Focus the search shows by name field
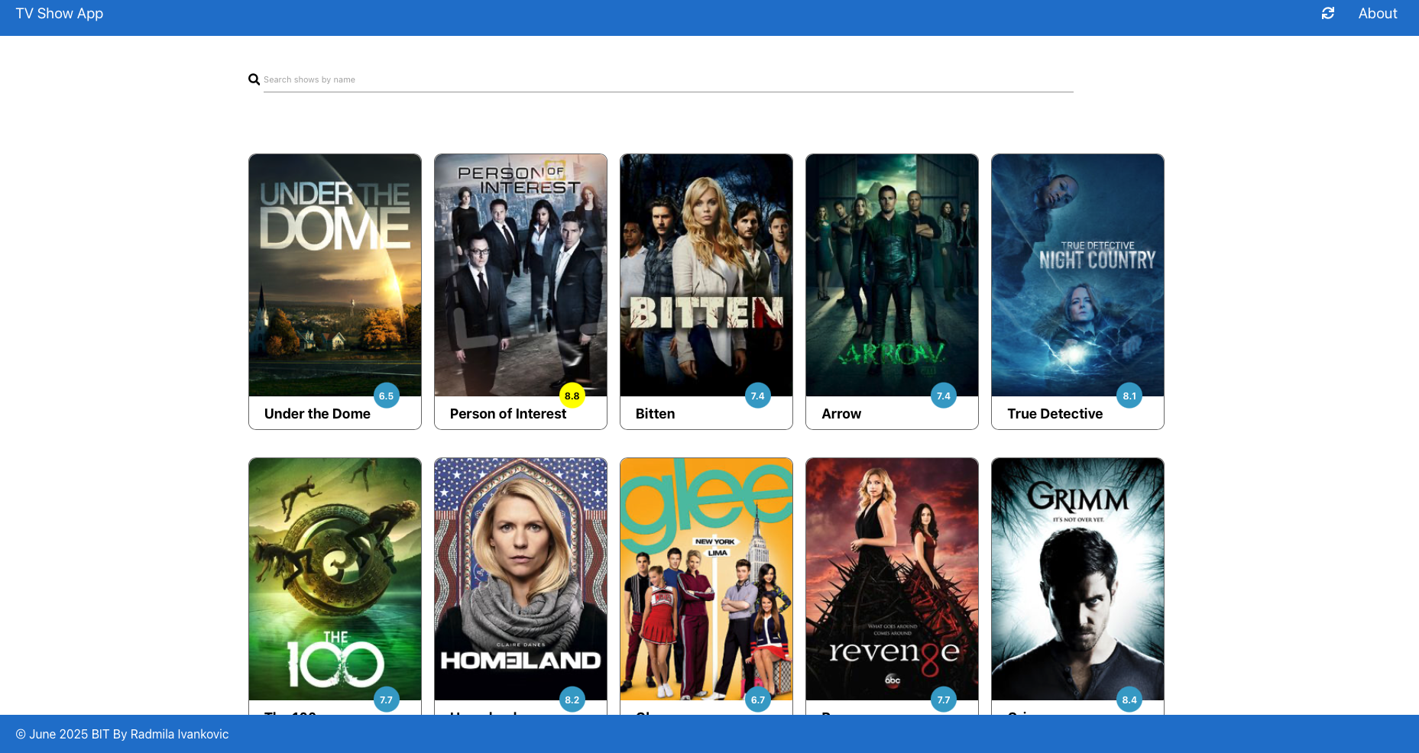 click(x=668, y=79)
